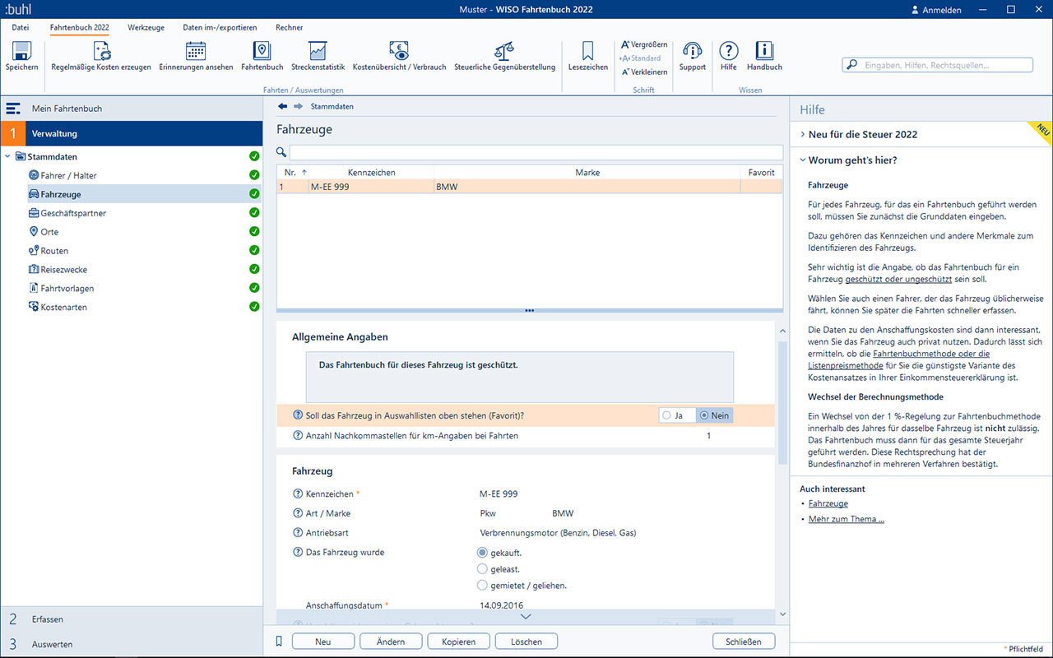The image size is (1053, 658).
Task: Click help icon beside Kennzeichen field
Action: 298,494
